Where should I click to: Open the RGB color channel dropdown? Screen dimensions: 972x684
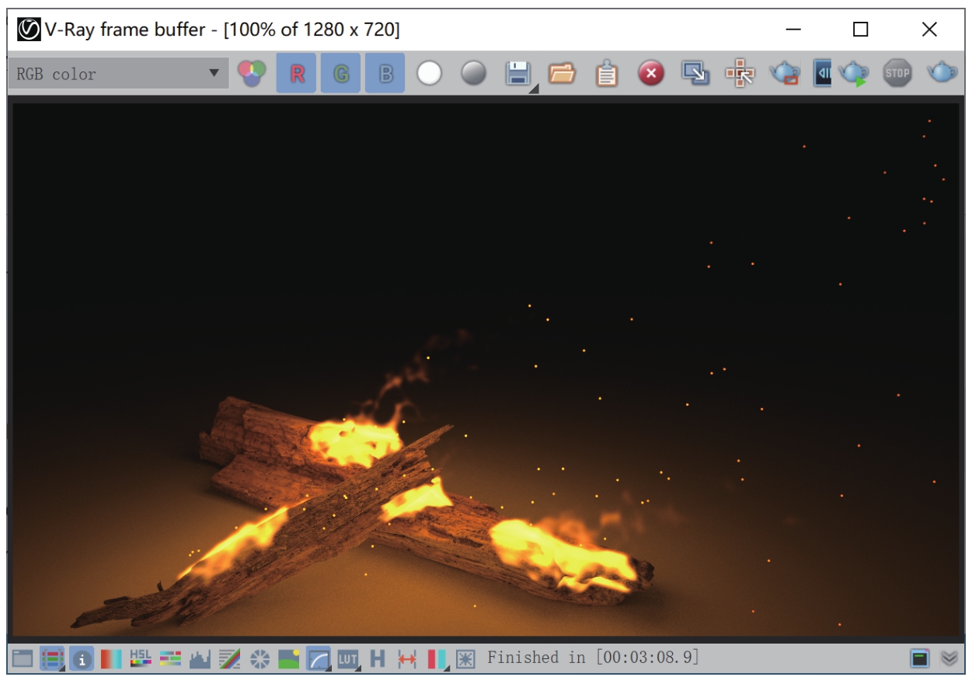pos(118,74)
